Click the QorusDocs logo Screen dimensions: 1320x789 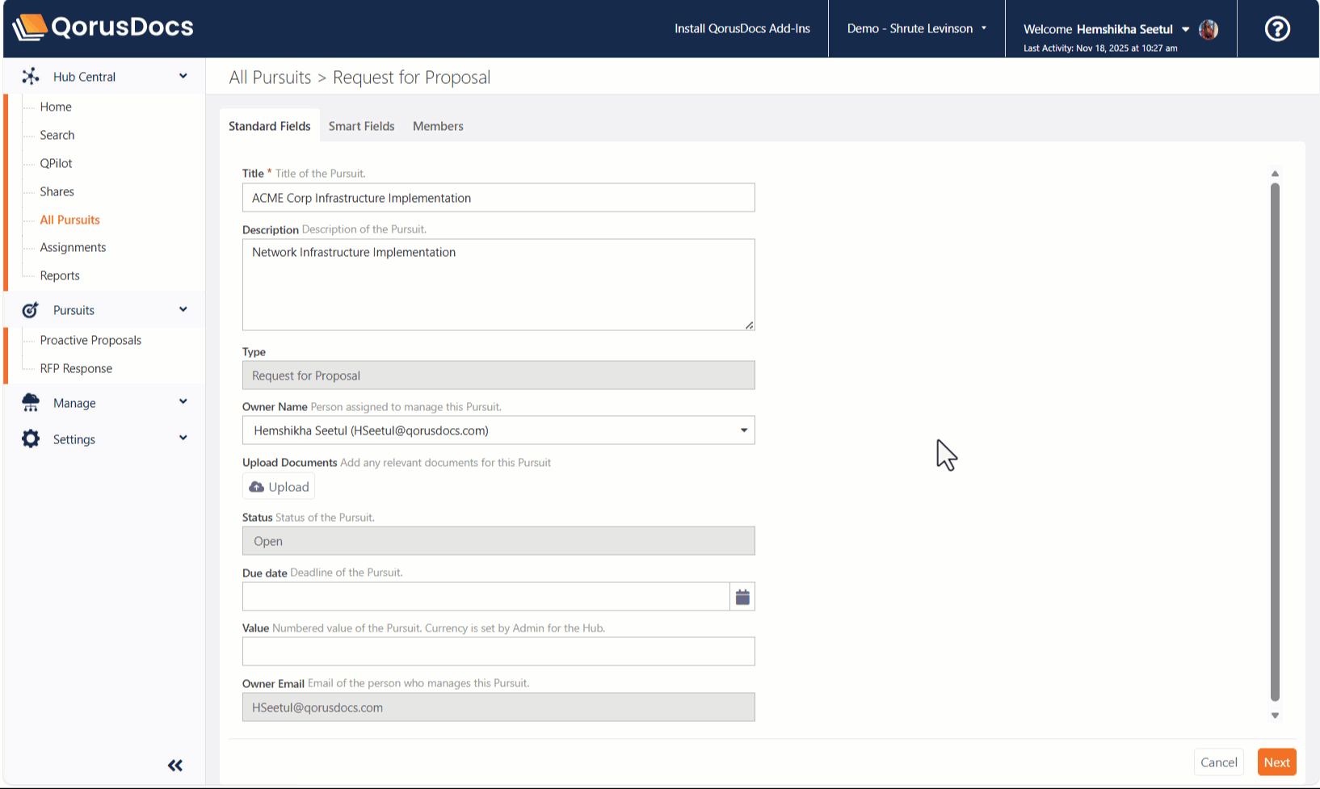click(x=103, y=27)
